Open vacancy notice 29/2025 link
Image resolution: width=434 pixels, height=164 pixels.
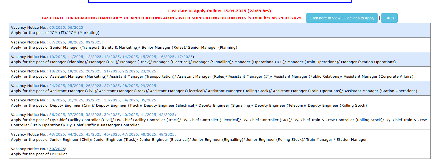click(148, 86)
